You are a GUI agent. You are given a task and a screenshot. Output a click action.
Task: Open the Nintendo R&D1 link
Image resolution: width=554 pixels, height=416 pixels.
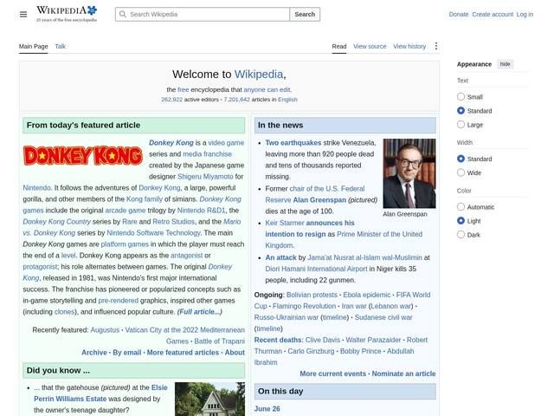[201, 210]
